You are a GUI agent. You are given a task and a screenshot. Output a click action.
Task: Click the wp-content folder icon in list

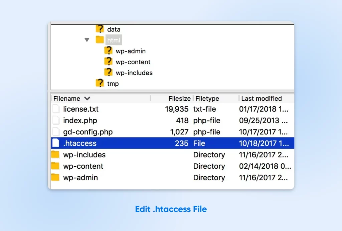point(55,166)
